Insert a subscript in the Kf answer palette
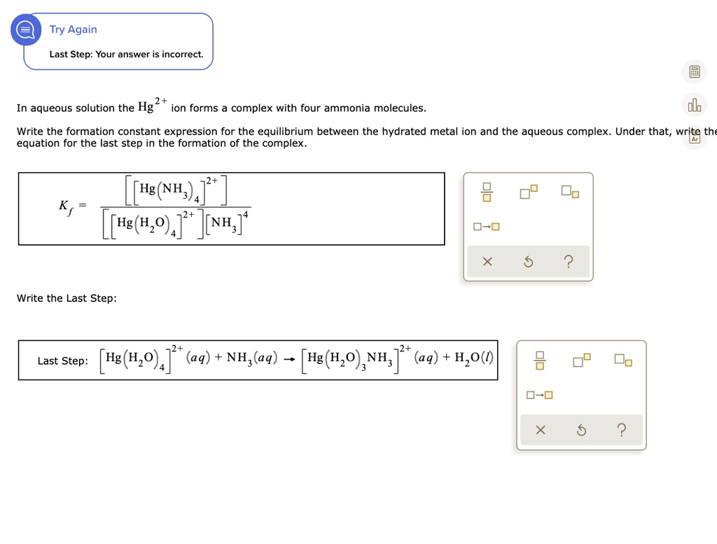717x544 pixels. [571, 191]
